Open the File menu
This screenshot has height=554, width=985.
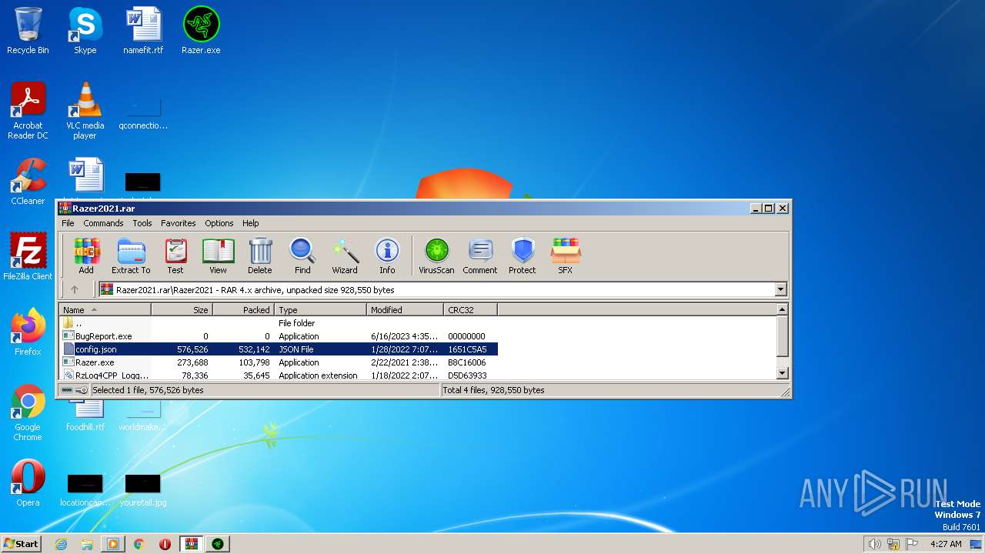pos(68,223)
